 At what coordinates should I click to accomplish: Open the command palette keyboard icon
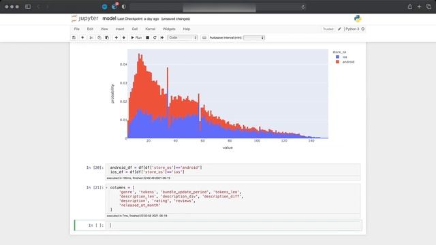204,37
